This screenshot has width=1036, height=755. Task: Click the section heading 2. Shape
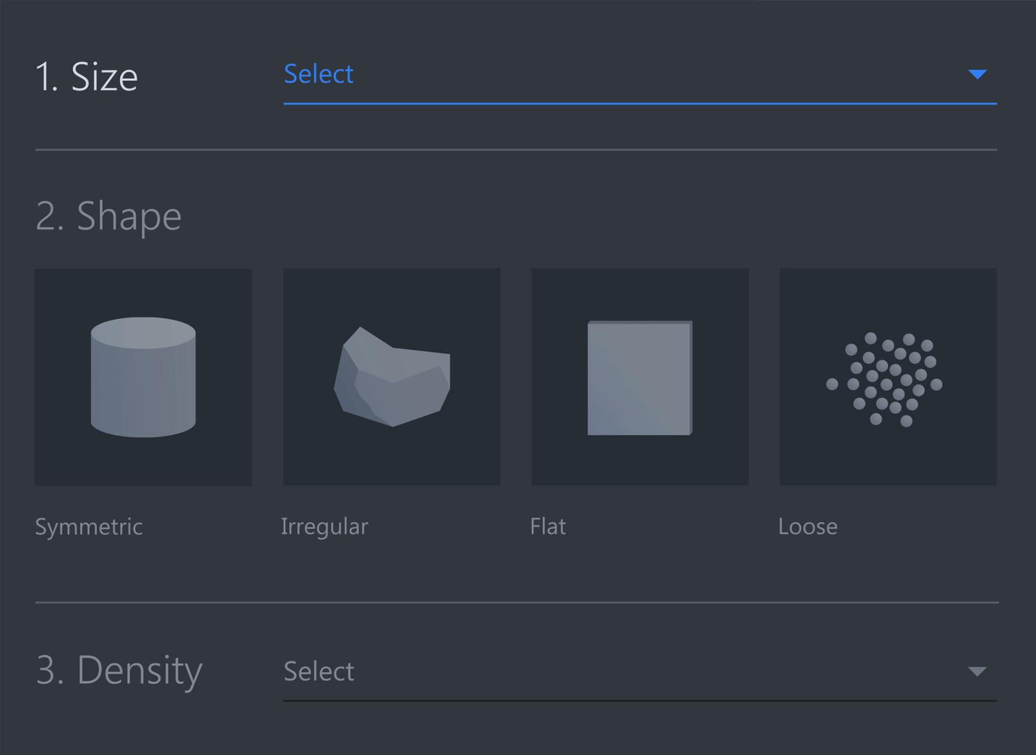(x=108, y=216)
